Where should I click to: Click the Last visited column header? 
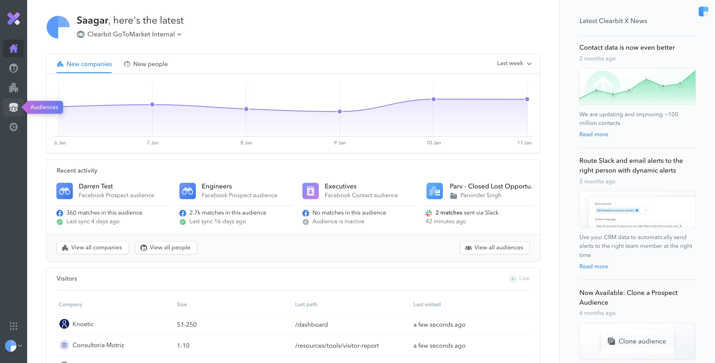[427, 304]
